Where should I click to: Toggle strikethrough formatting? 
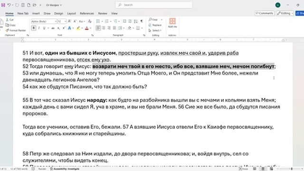(53, 28)
